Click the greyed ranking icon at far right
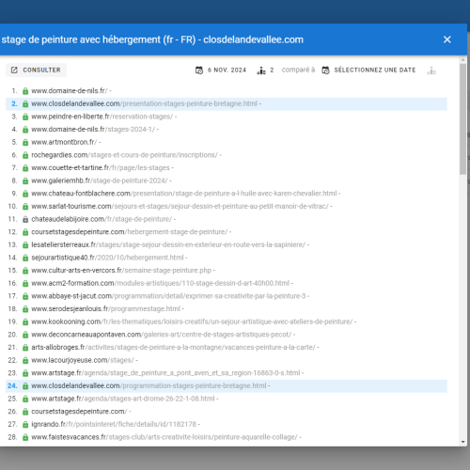This screenshot has width=470, height=470. pos(431,70)
